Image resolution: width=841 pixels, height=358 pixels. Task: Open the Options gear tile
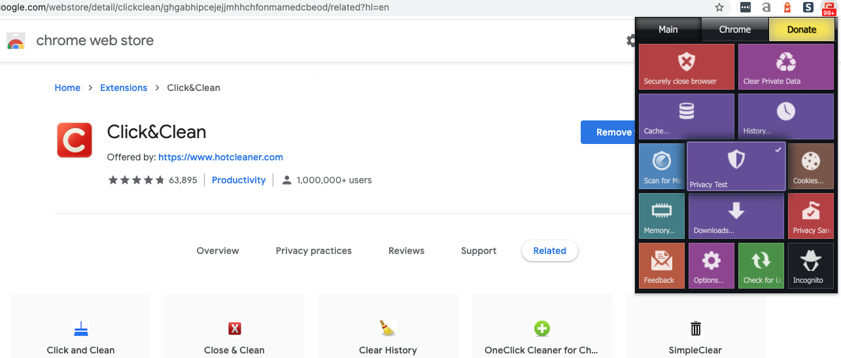[711, 265]
